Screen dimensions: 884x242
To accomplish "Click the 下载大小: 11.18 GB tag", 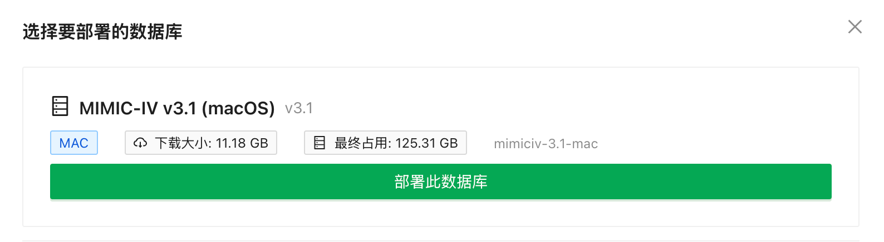I will (x=201, y=143).
